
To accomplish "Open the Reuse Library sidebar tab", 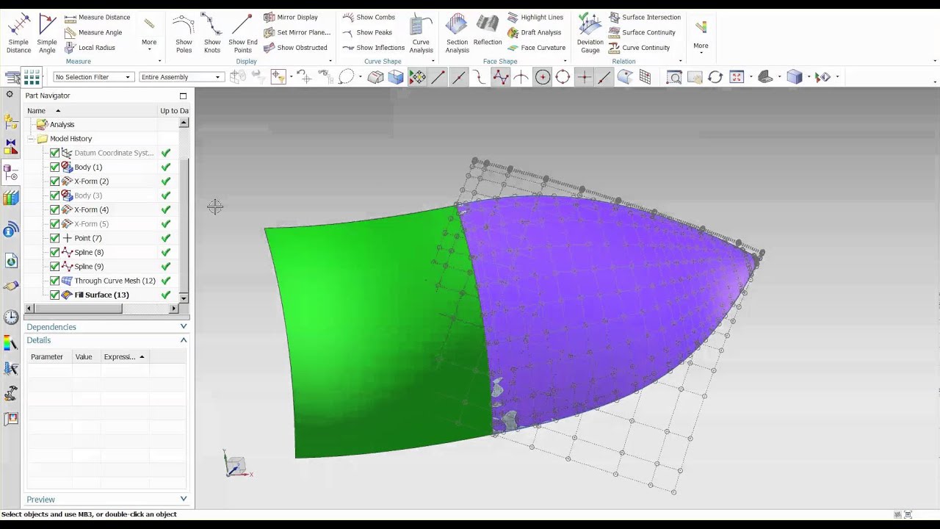I will pos(11,198).
